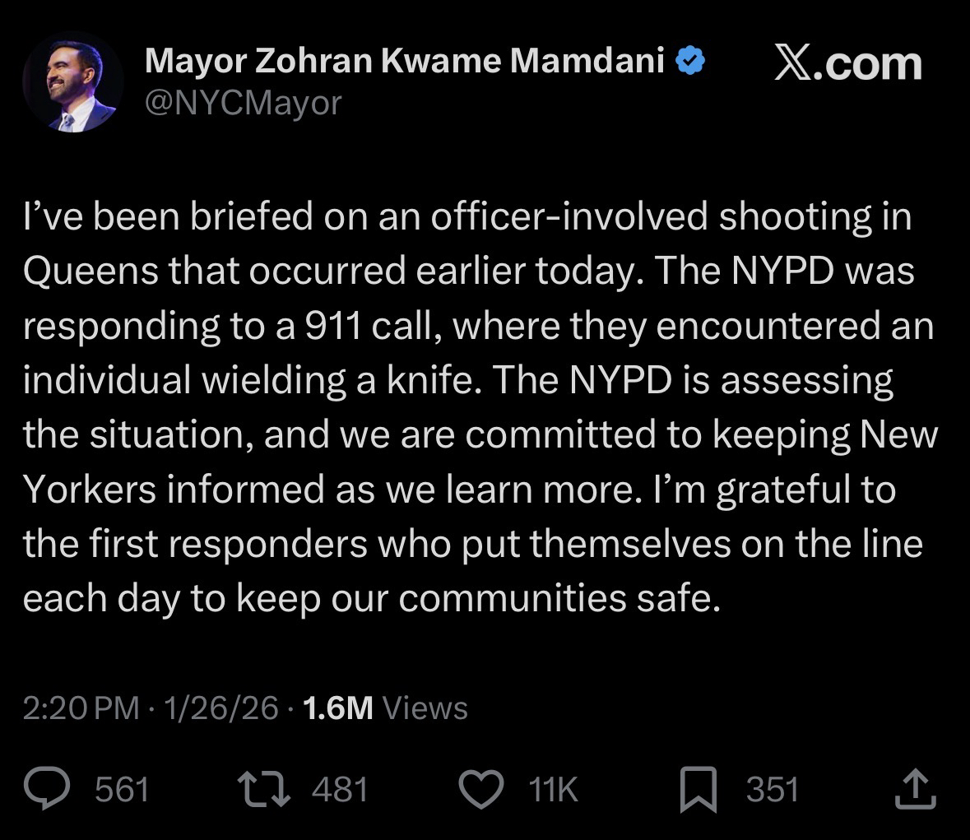Click the tweet's last line about communities

(x=372, y=600)
